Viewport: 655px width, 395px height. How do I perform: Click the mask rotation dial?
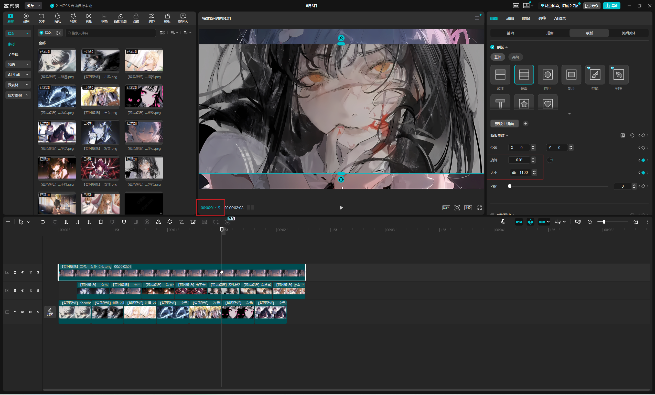tap(550, 160)
